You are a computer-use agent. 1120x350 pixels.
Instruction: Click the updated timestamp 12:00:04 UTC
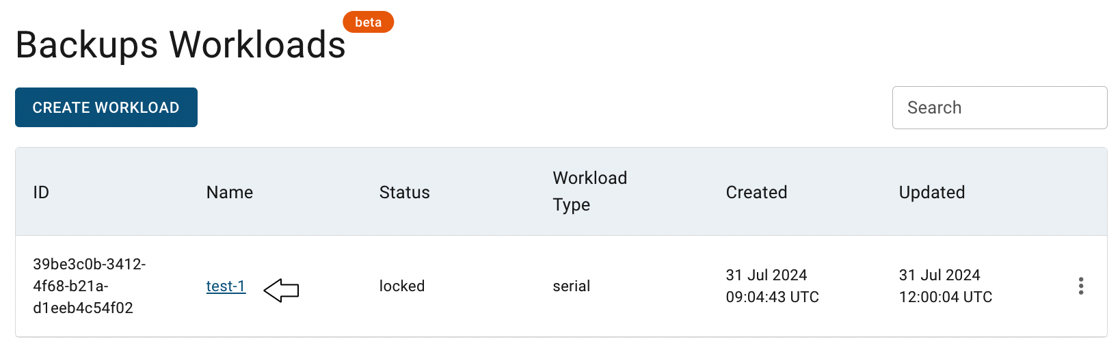pos(946,297)
